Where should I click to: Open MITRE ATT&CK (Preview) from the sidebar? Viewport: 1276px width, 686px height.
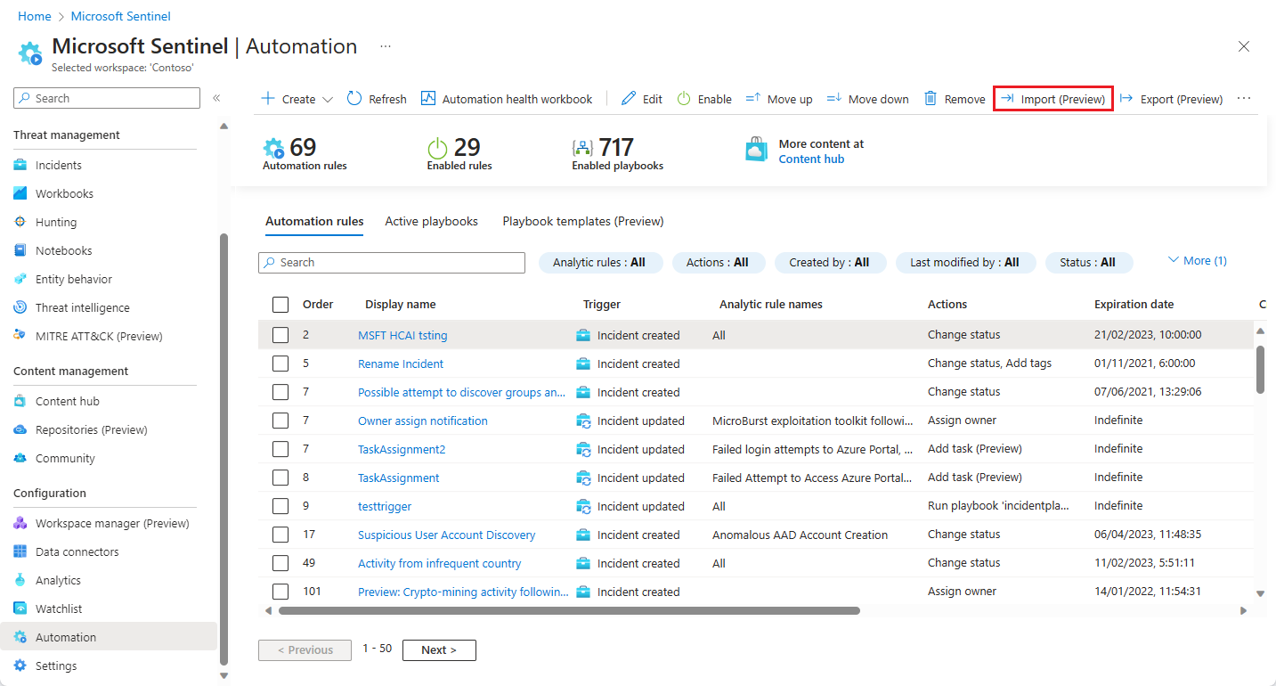click(99, 336)
